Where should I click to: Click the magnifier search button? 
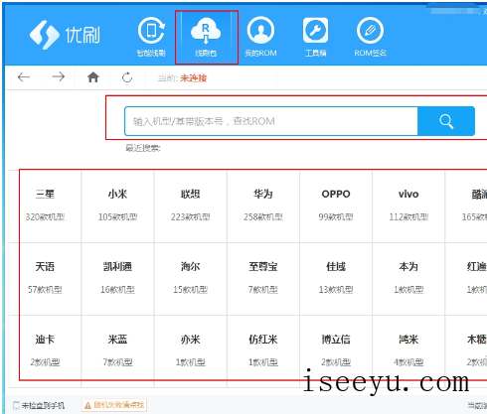[446, 121]
